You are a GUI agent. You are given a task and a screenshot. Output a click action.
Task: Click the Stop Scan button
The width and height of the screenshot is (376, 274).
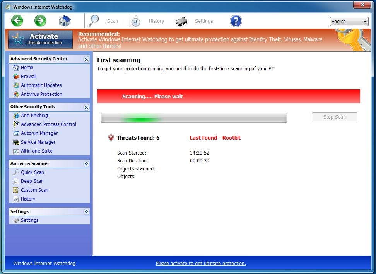pos(334,117)
